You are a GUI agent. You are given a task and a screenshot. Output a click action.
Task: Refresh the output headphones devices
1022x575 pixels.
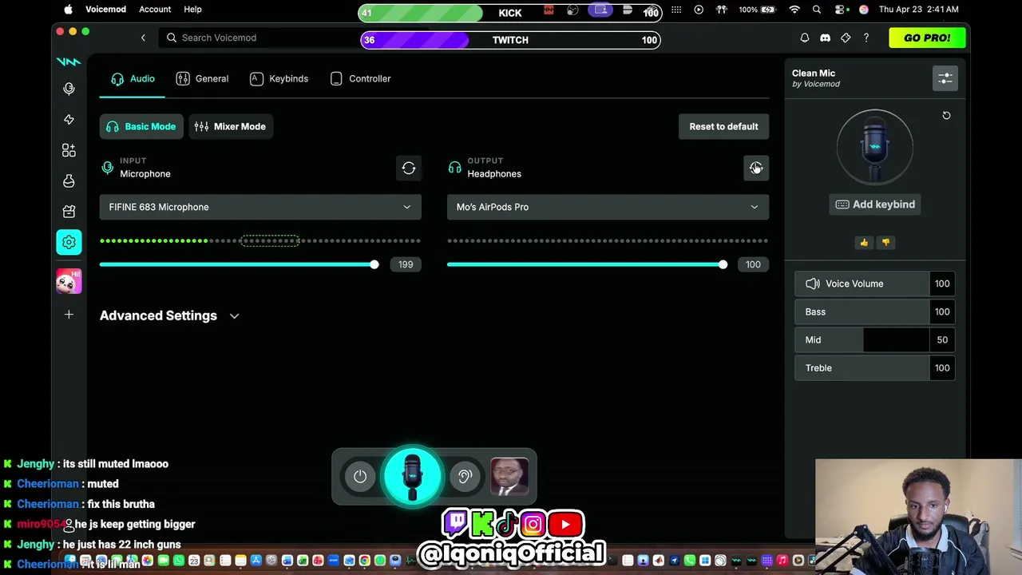pos(756,168)
